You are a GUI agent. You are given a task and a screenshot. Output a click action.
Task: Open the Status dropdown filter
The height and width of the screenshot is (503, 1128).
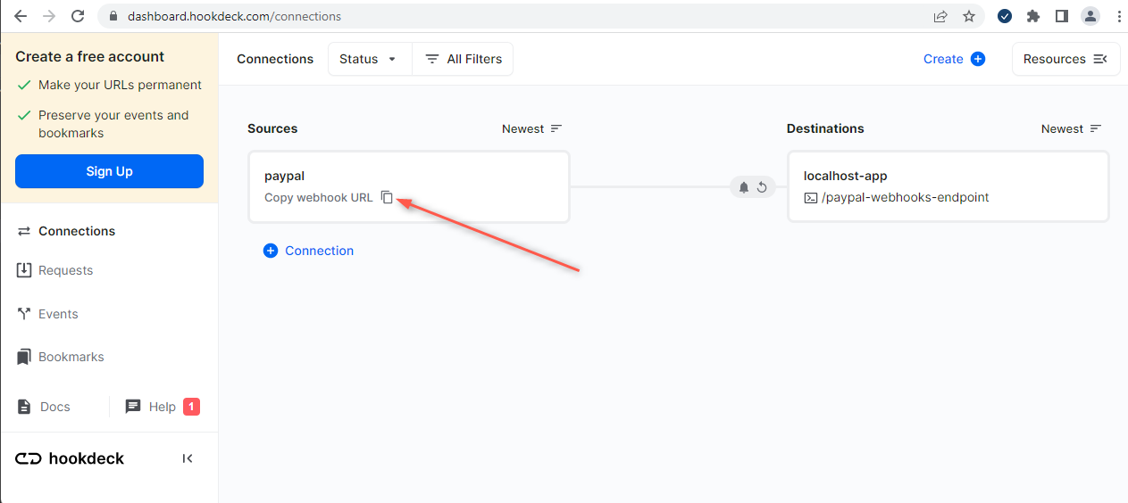[x=370, y=59]
